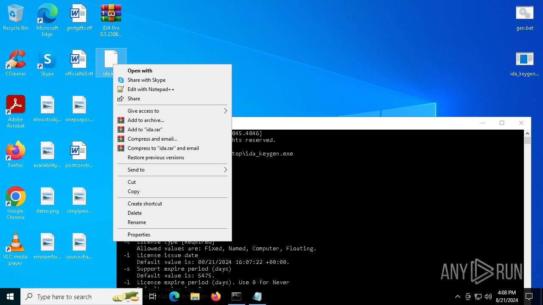Viewport: 543px width, 305px height.
Task: Select gmtgifts.rtf file on desktop
Action: pos(79,18)
